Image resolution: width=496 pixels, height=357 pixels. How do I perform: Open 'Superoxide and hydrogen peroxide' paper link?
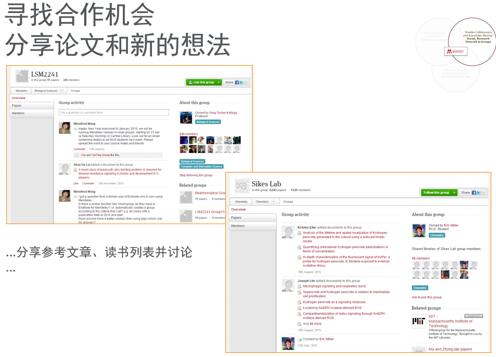347,294
